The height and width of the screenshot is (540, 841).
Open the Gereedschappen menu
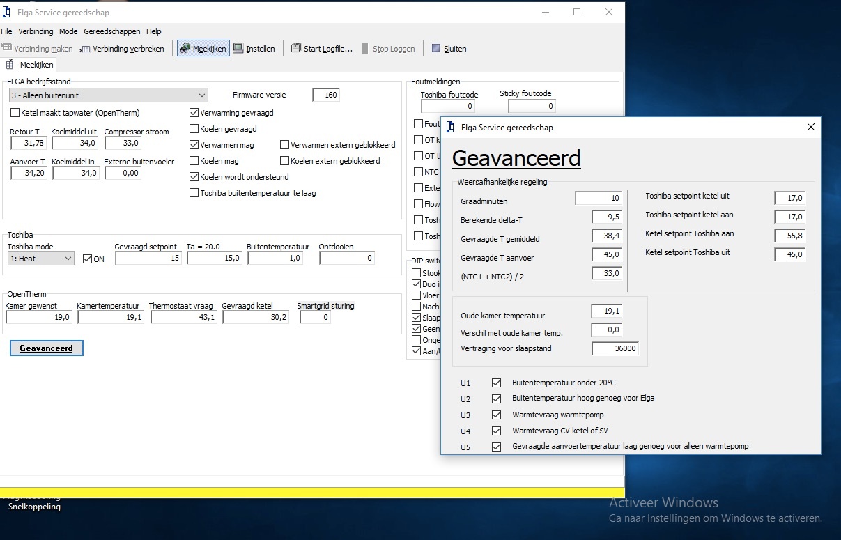[111, 31]
